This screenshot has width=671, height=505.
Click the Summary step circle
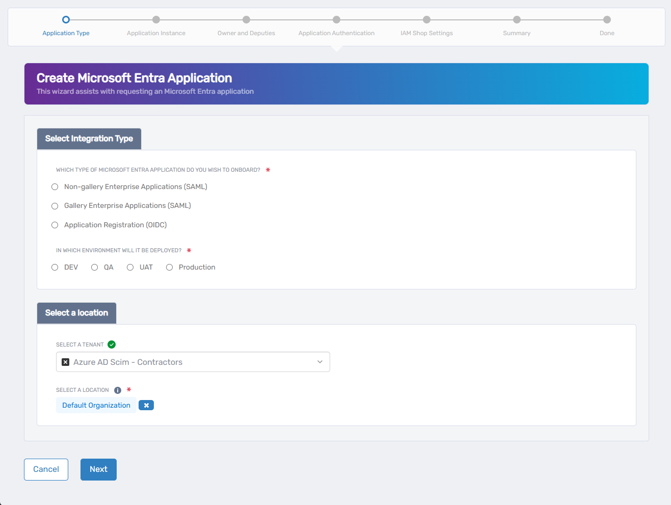point(517,19)
